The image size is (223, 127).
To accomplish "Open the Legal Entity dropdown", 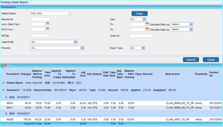I will pyautogui.click(x=54, y=42).
